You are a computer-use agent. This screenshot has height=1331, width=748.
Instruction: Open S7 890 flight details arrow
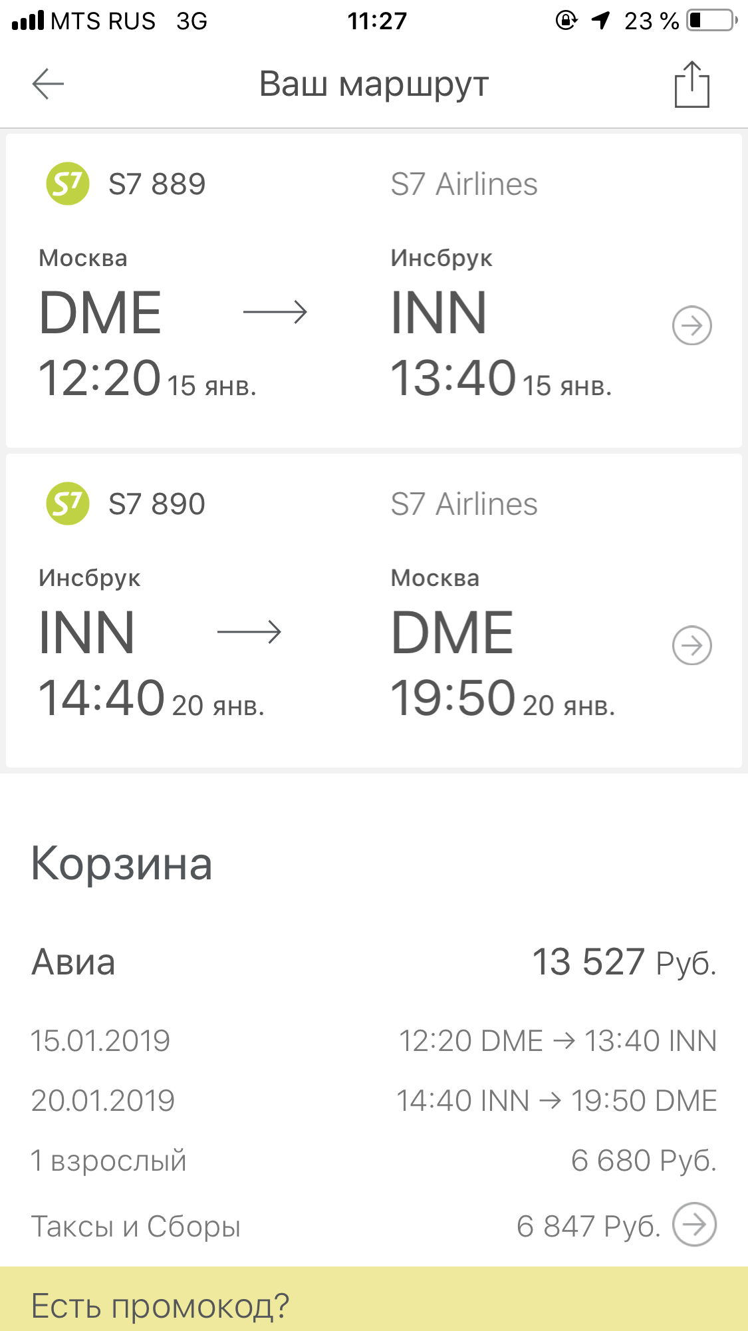[x=691, y=645]
